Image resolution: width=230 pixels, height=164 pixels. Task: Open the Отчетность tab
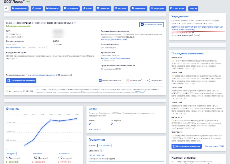click(177, 9)
